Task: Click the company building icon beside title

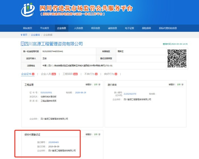Action: [23, 44]
